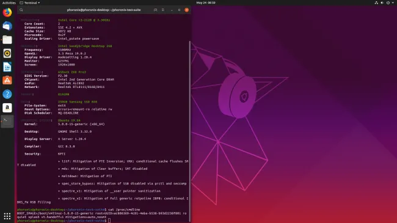Open Ubuntu Software center
Image resolution: width=397 pixels, height=223 pixels.
(7, 80)
